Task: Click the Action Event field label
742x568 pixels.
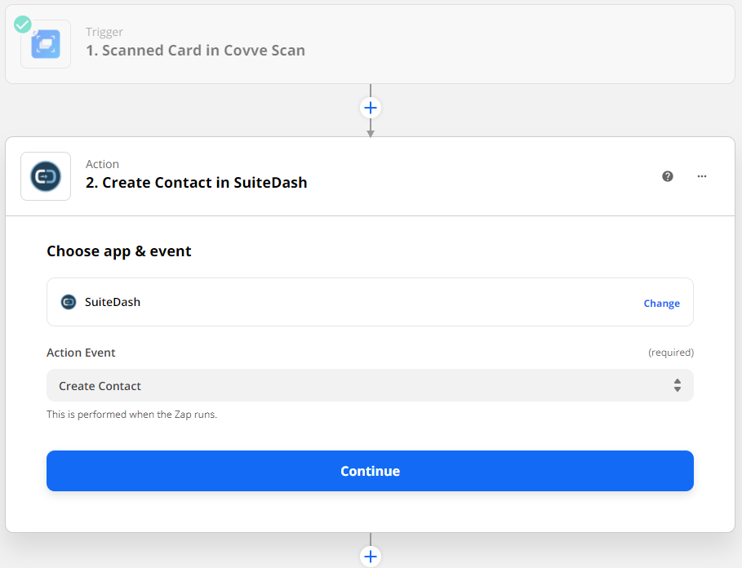Action: [x=81, y=353]
